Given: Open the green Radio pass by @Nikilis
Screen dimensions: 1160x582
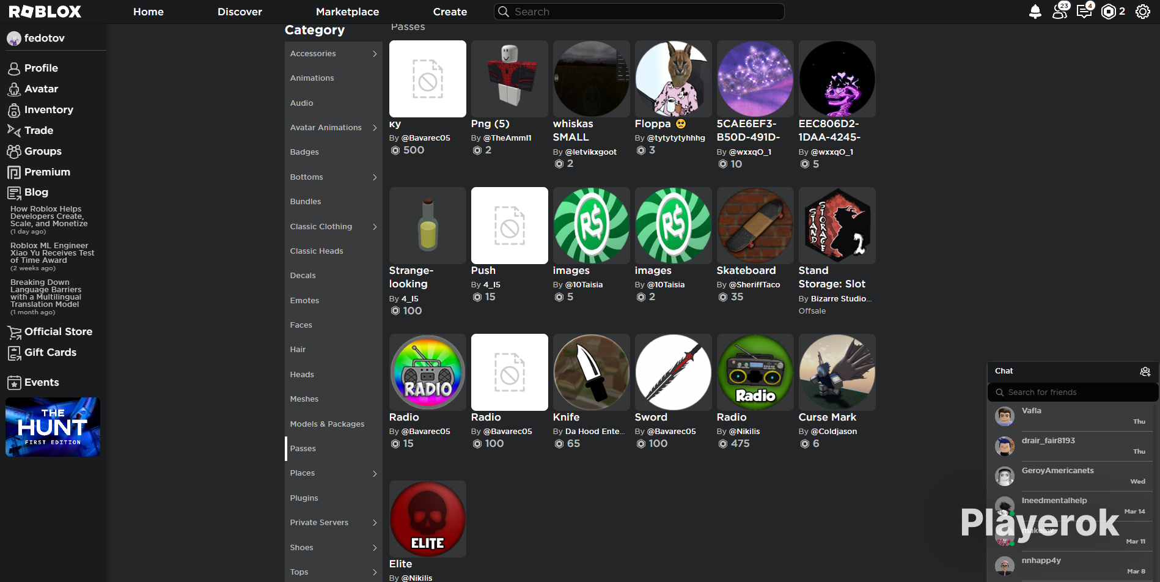Looking at the screenshot, I should point(755,372).
